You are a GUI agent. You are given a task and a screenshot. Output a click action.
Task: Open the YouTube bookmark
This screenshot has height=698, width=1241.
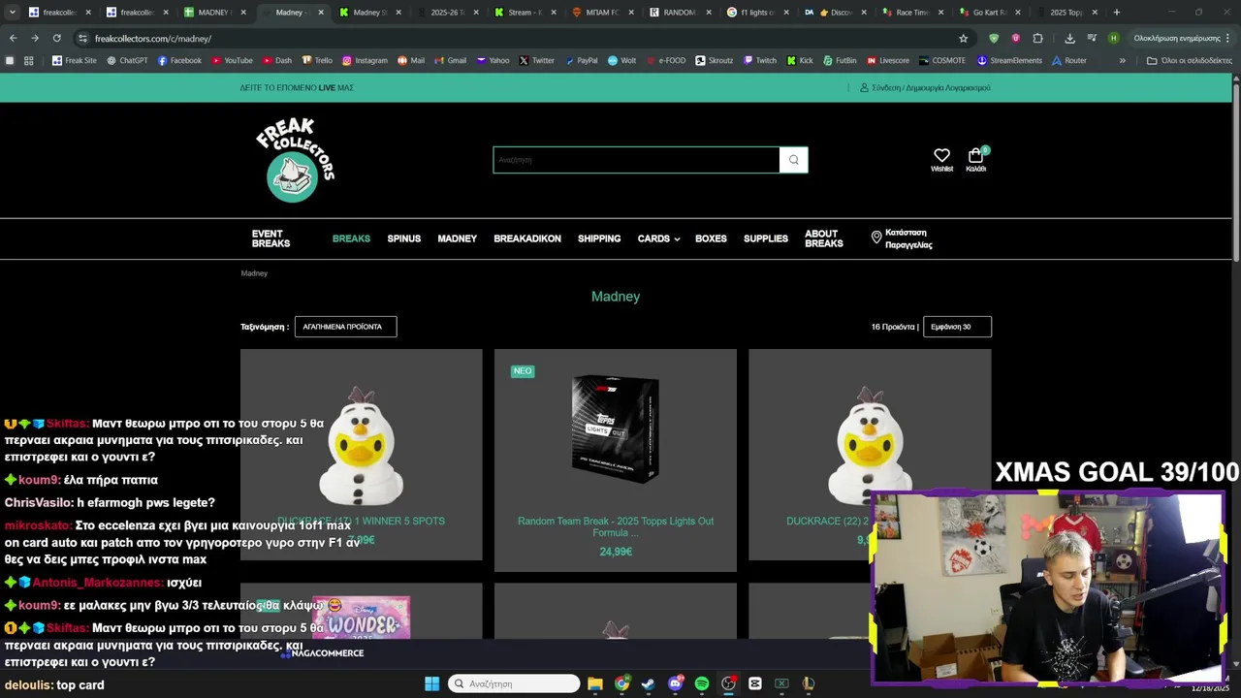[x=232, y=60]
